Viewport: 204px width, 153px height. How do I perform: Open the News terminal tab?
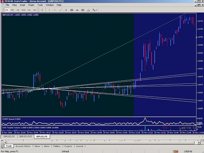[x=37, y=146]
